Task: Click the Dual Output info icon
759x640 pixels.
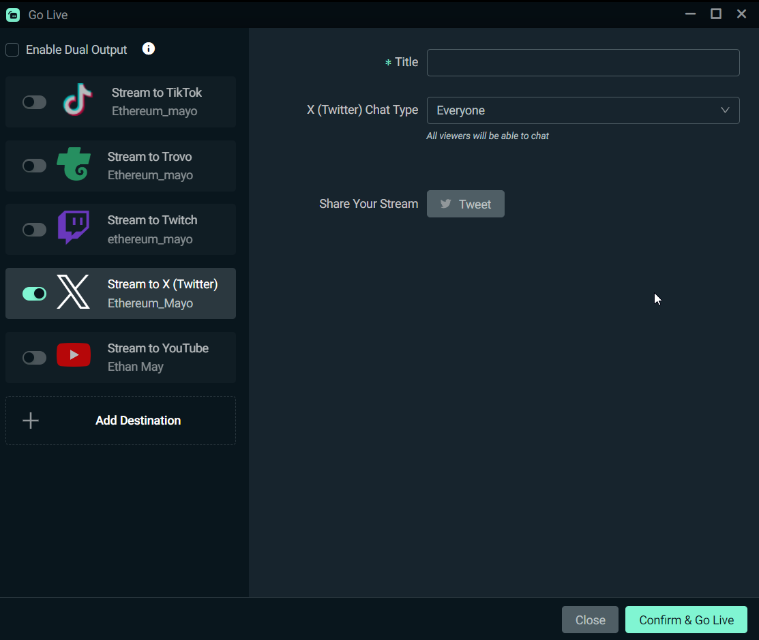Action: click(x=149, y=48)
